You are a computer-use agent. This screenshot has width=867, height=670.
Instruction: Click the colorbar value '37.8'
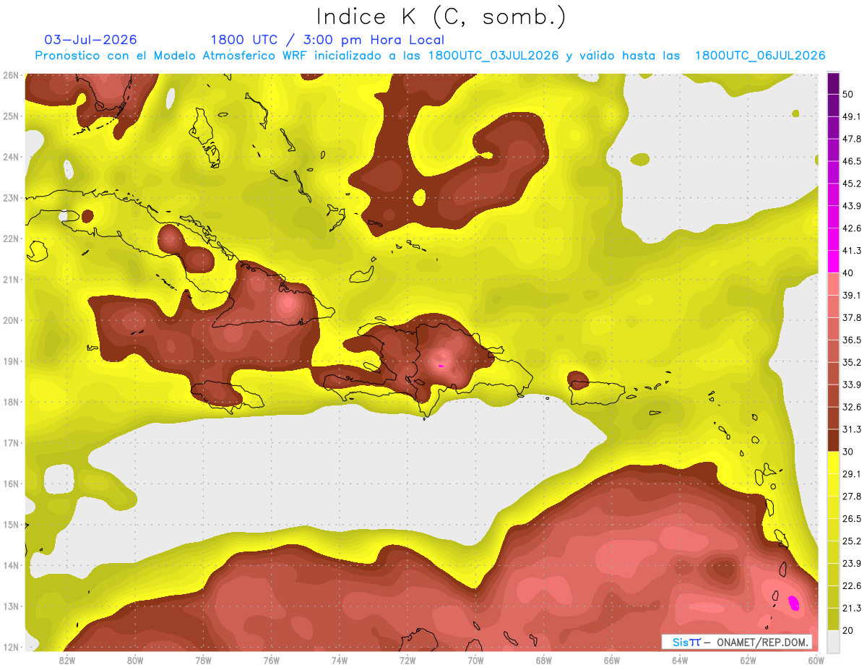[x=851, y=317]
